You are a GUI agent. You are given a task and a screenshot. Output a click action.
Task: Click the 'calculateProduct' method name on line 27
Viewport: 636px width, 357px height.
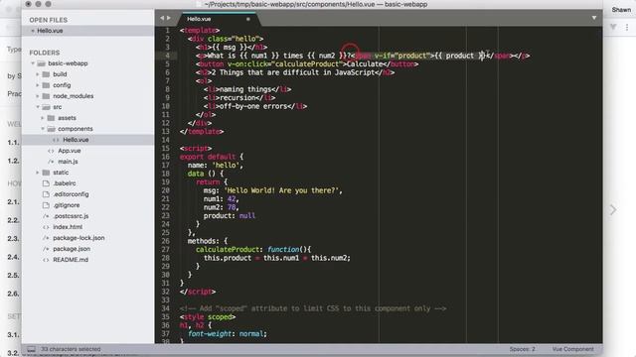pyautogui.click(x=228, y=249)
